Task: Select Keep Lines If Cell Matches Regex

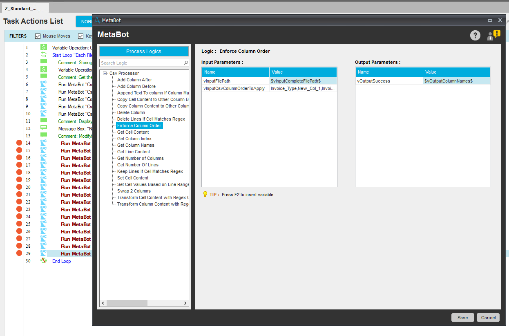Action: tap(150, 171)
